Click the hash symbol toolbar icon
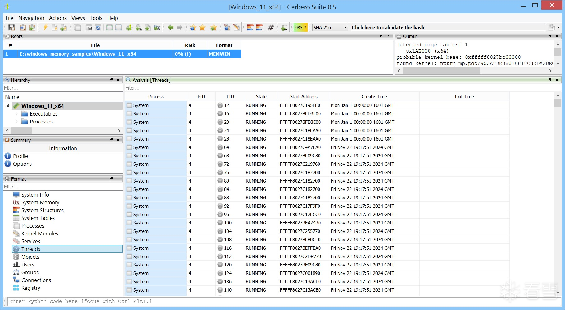This screenshot has width=565, height=310. click(271, 27)
